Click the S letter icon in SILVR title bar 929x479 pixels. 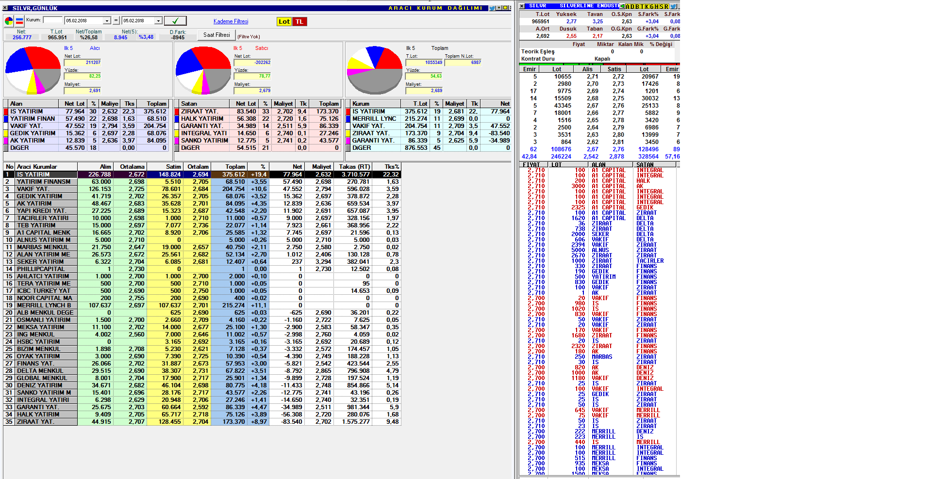click(x=662, y=6)
